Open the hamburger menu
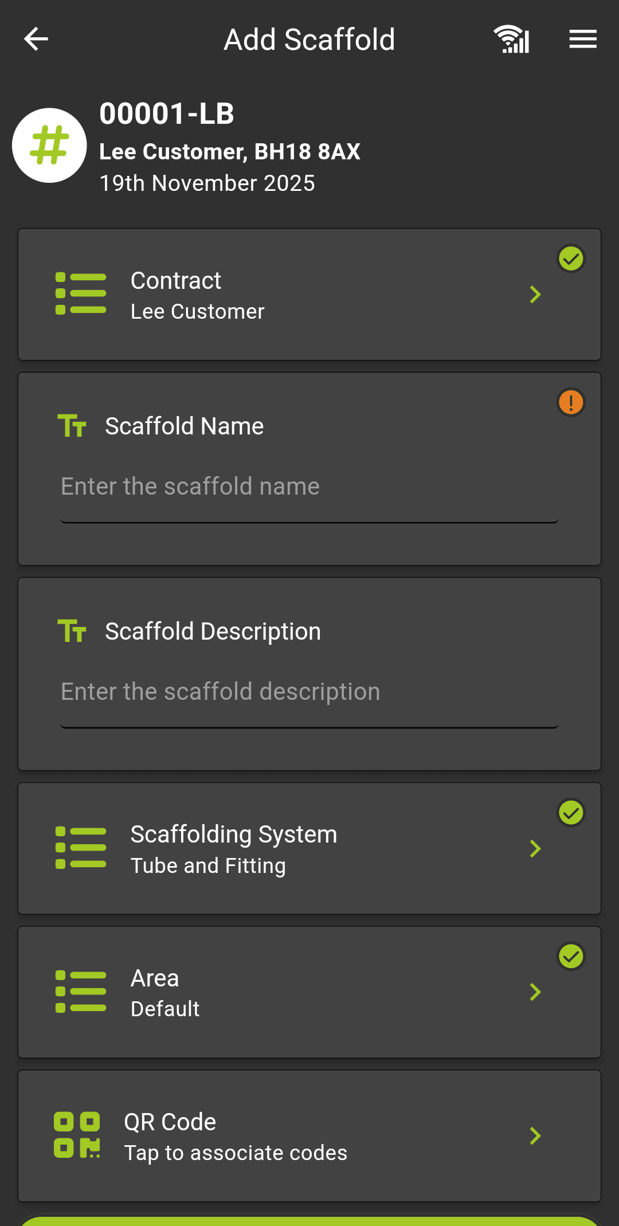619x1226 pixels. point(582,39)
